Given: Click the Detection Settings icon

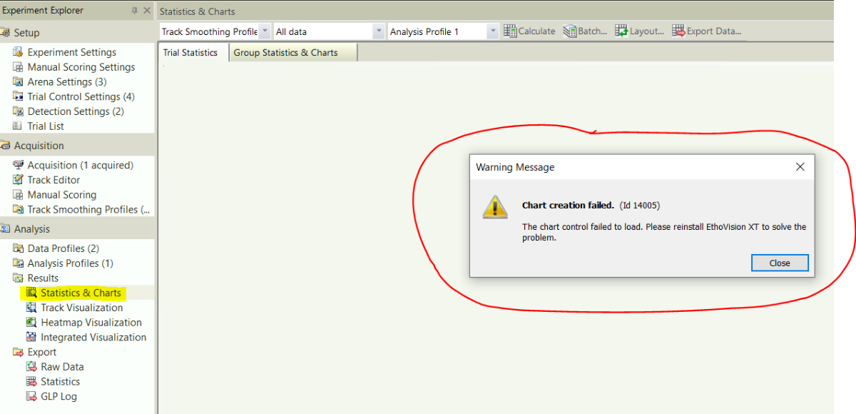Looking at the screenshot, I should coord(18,111).
